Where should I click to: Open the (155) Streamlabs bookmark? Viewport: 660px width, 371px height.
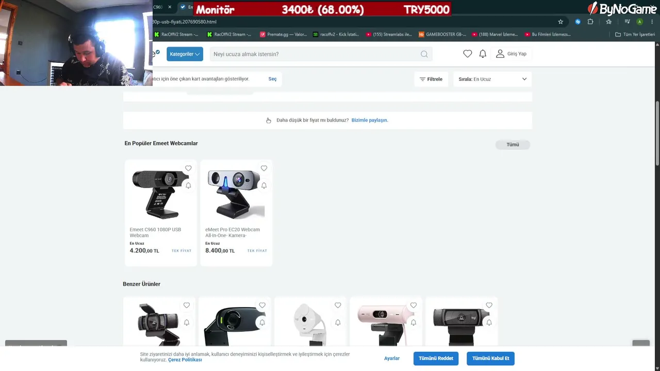click(389, 35)
